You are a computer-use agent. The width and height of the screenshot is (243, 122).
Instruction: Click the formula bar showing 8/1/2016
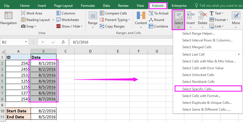121,42
